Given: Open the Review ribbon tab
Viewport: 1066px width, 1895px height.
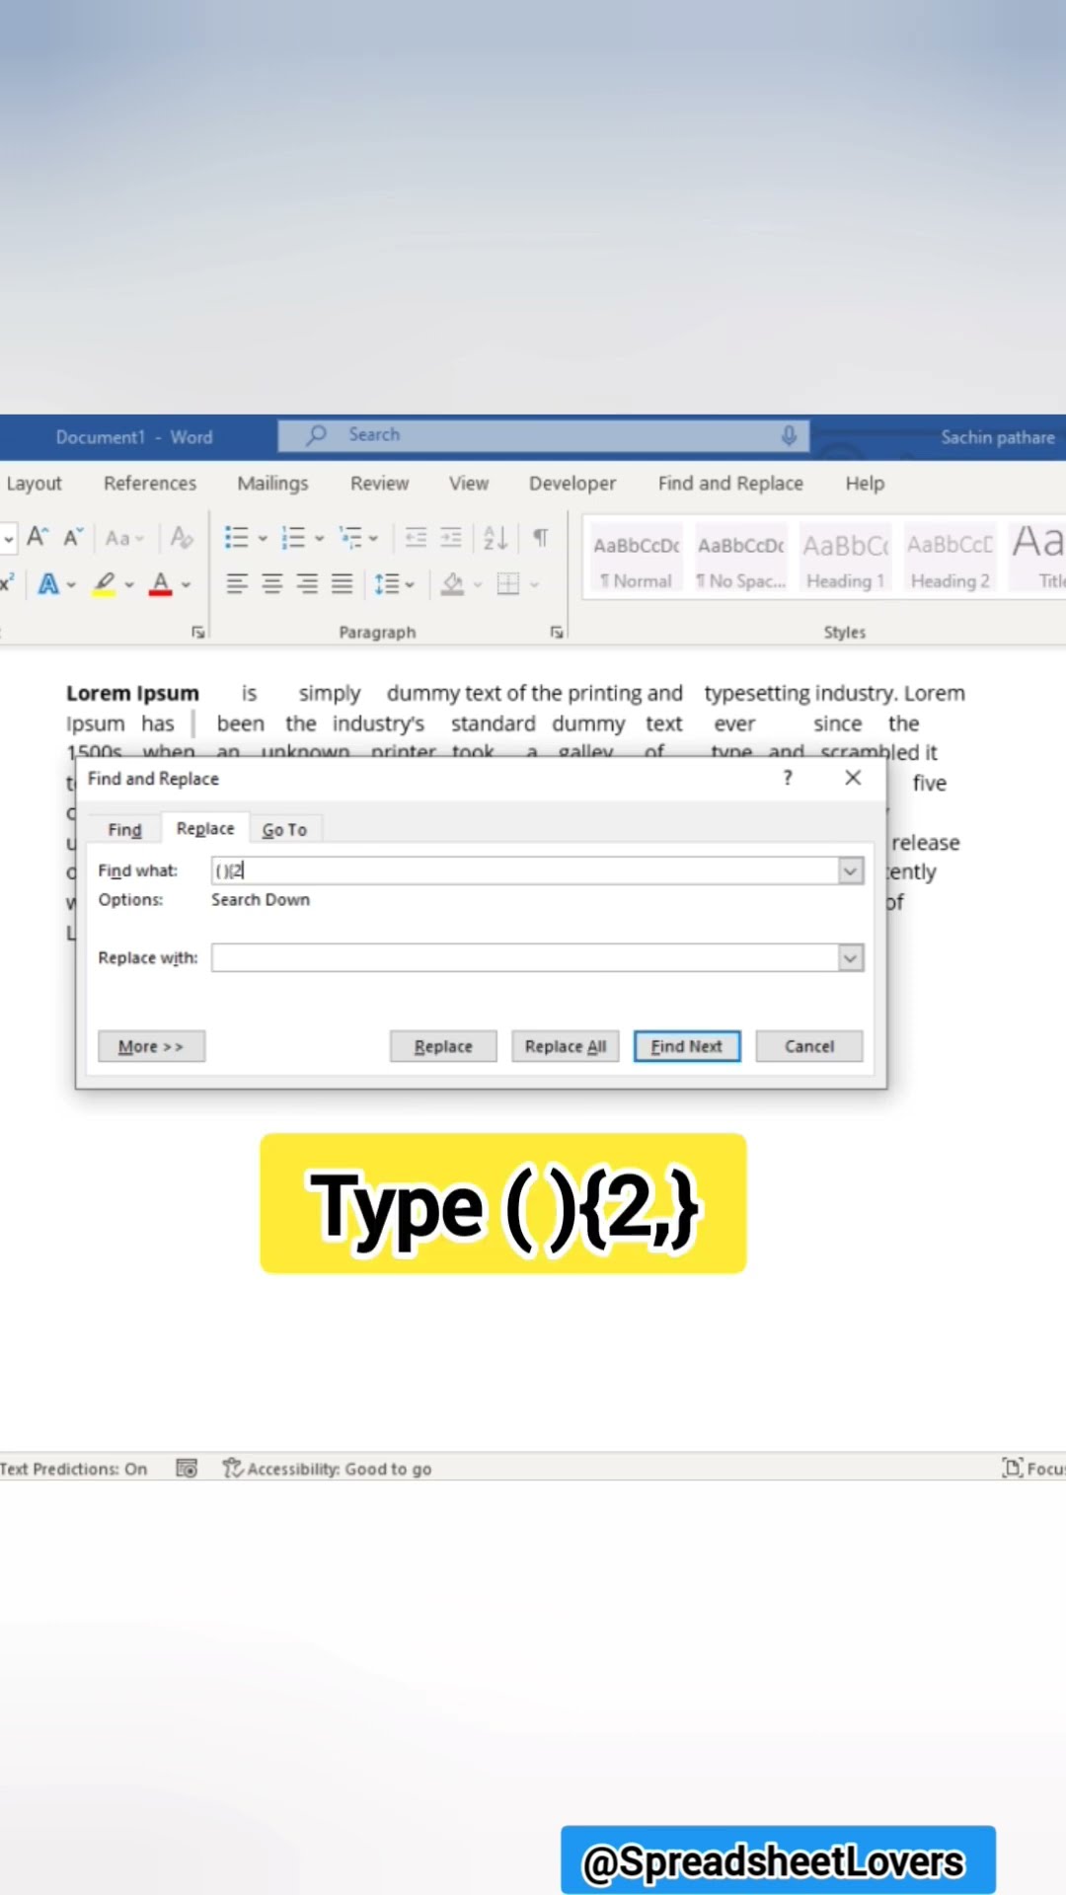Looking at the screenshot, I should [379, 484].
